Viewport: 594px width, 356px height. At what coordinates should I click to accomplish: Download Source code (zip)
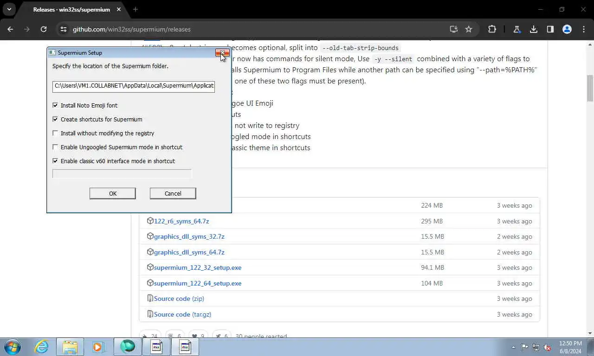(179, 299)
